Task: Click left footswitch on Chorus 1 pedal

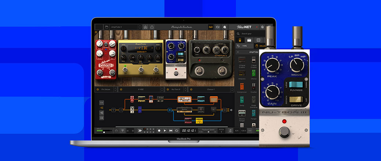Action: [x=200, y=71]
